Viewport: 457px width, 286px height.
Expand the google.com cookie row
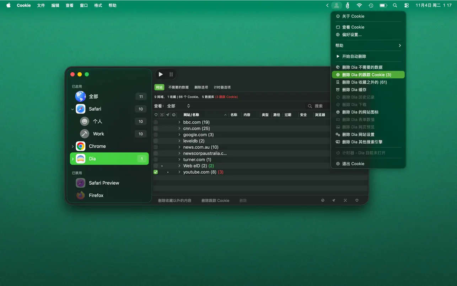click(x=179, y=135)
